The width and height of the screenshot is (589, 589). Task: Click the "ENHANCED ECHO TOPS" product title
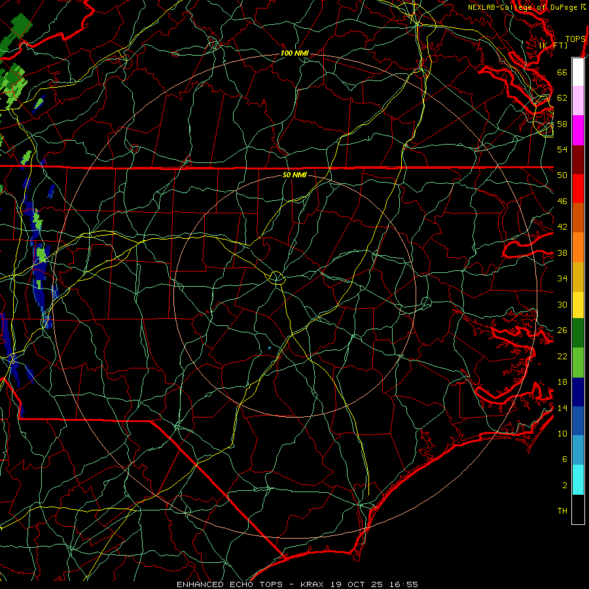[230, 584]
